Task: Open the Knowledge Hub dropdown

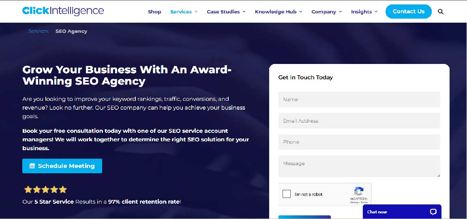Action: 278,12
